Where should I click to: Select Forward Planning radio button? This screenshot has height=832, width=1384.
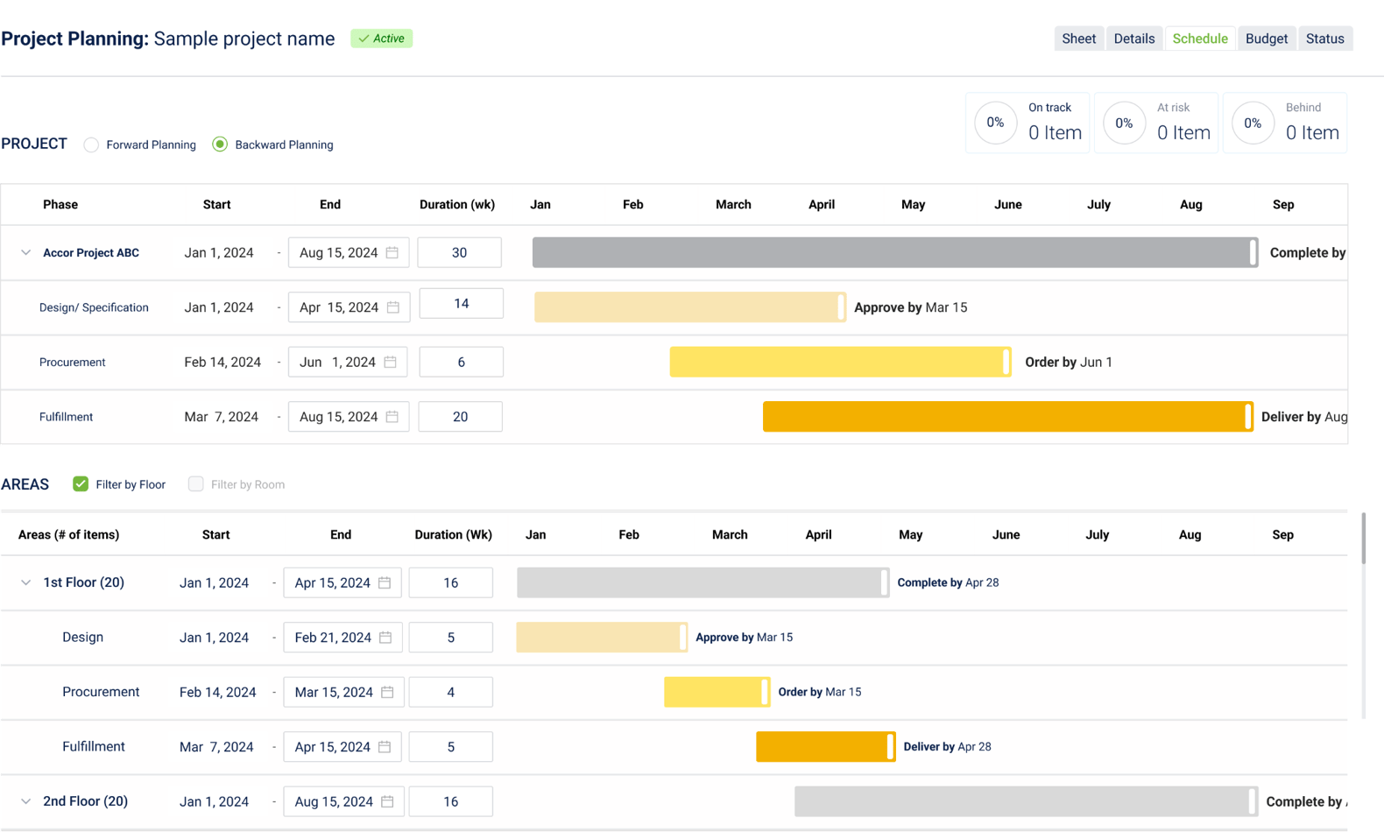pos(91,145)
